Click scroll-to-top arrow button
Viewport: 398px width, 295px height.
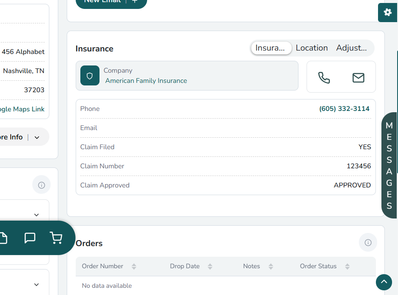click(x=384, y=282)
